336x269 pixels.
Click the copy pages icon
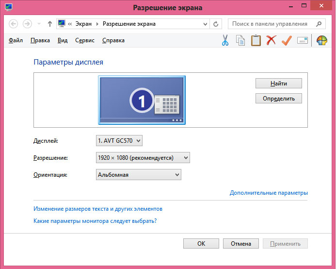pos(240,41)
